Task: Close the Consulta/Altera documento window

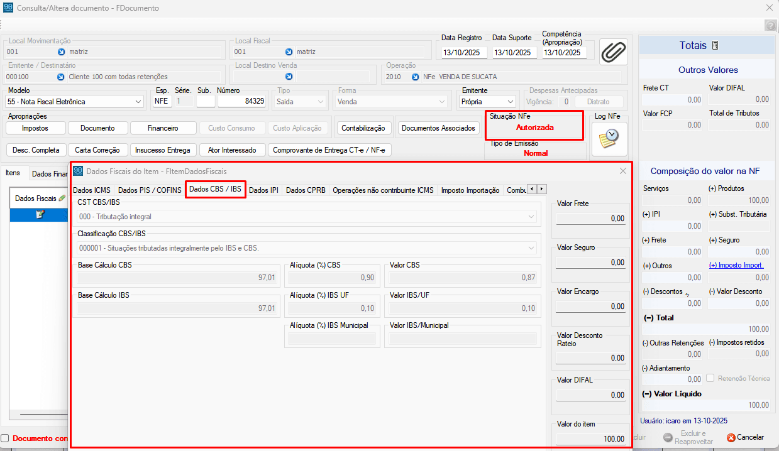Action: (769, 8)
